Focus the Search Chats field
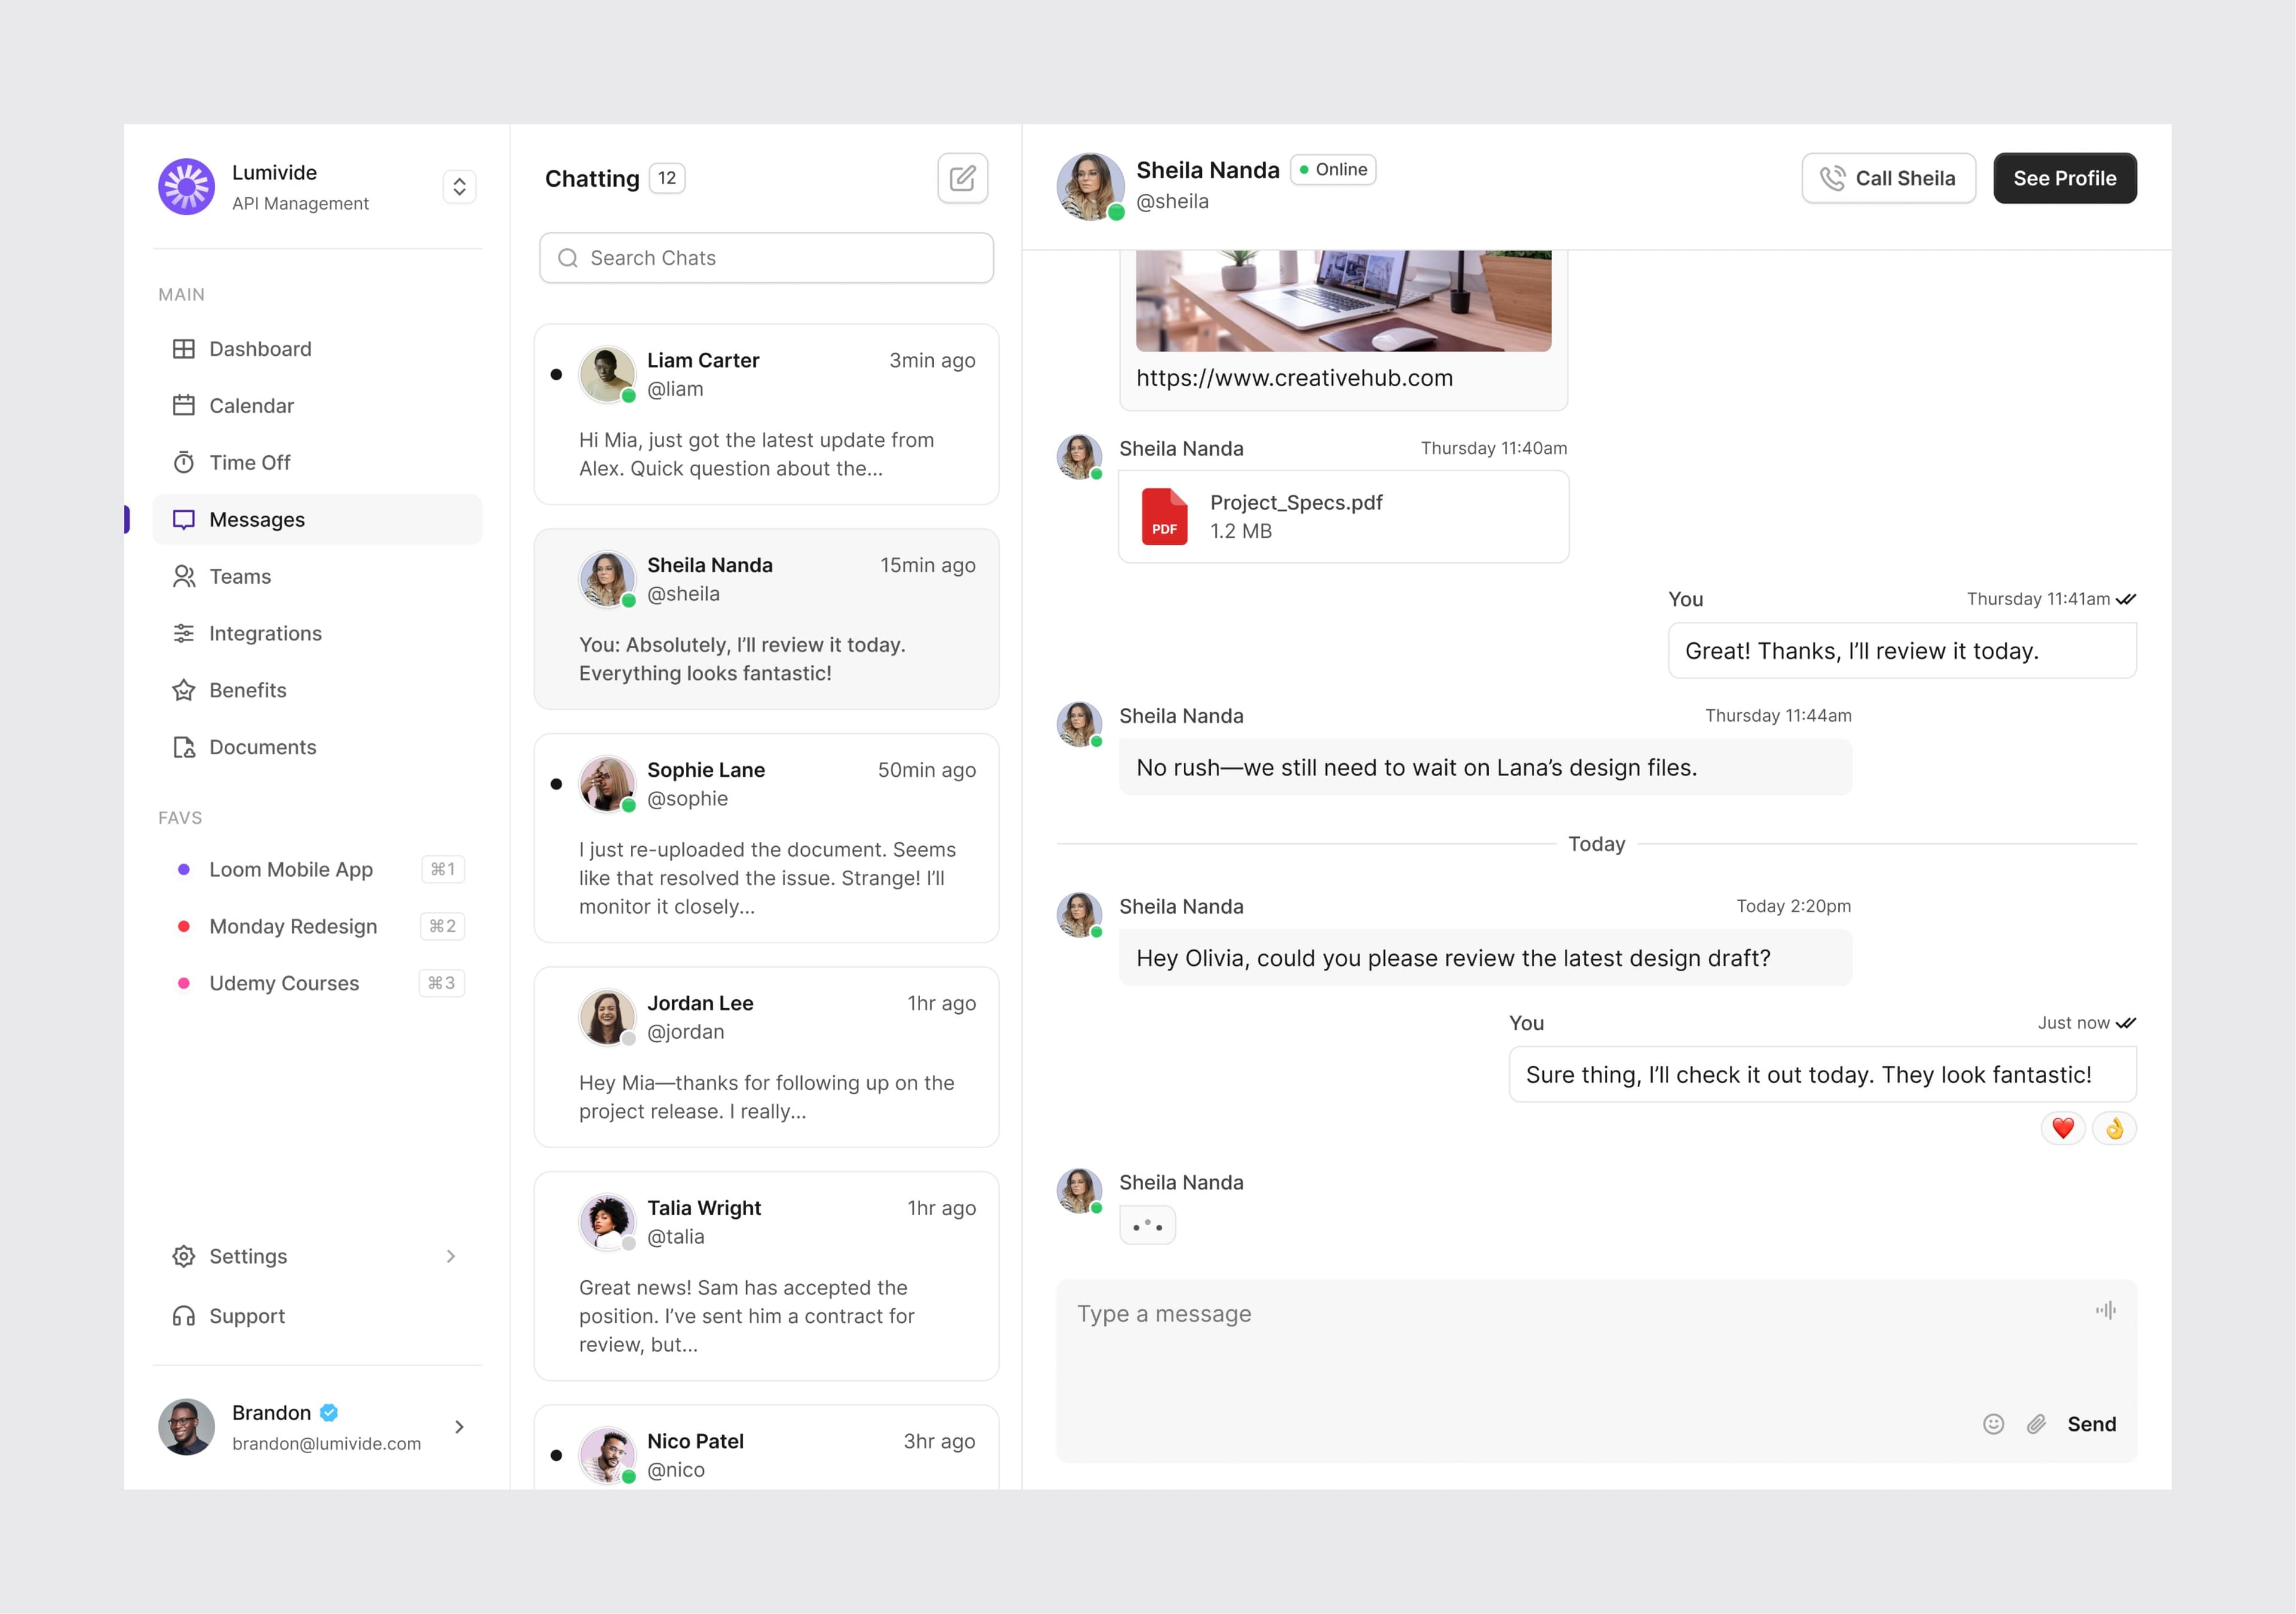 tap(766, 258)
